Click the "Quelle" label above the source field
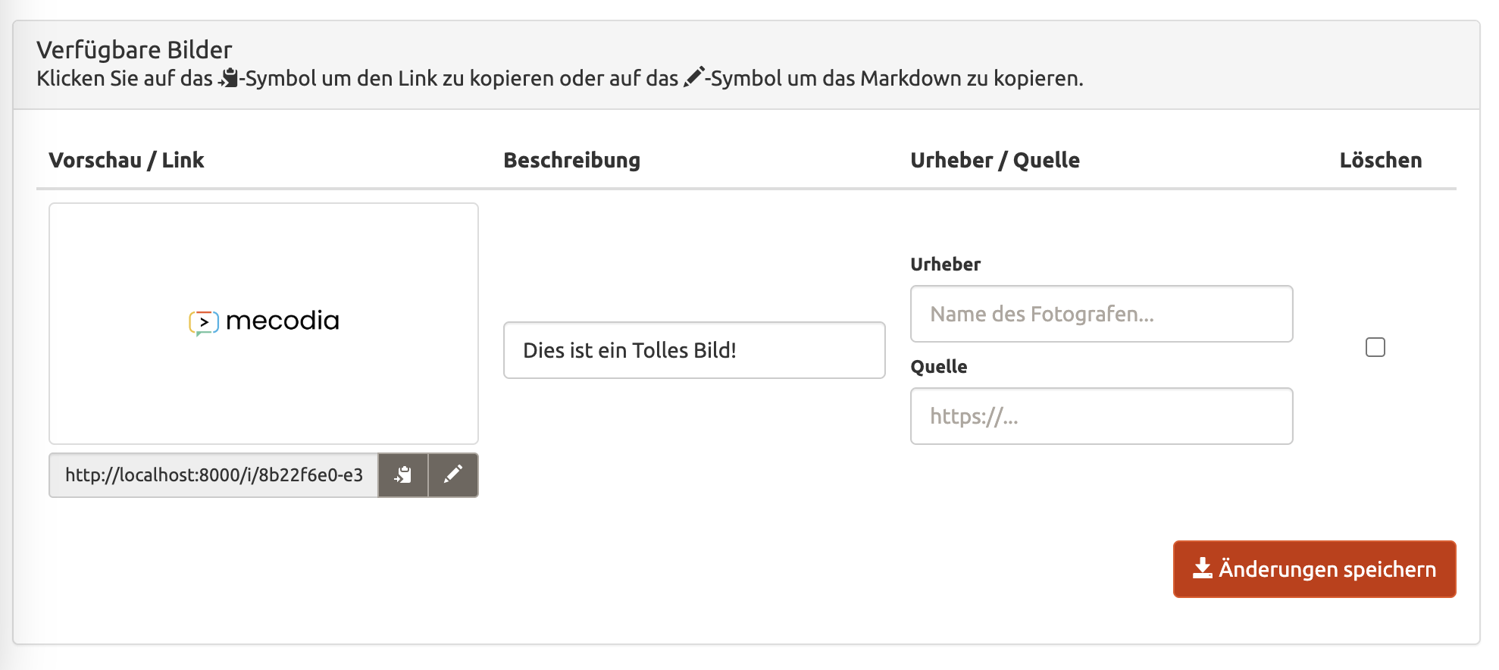The width and height of the screenshot is (1499, 670). click(938, 367)
